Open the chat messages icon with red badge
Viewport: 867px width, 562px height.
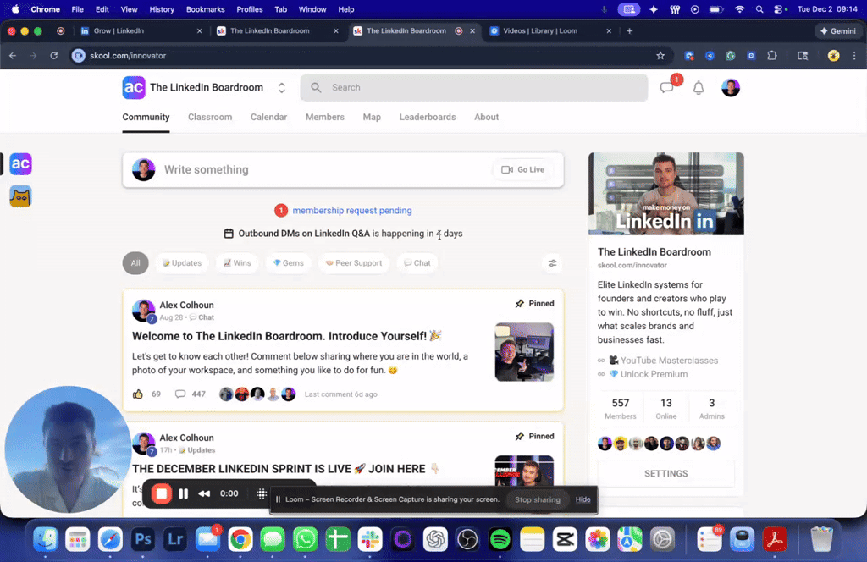667,88
